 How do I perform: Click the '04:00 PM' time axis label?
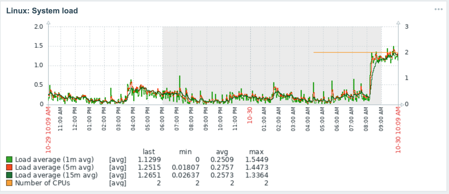pos(133,119)
